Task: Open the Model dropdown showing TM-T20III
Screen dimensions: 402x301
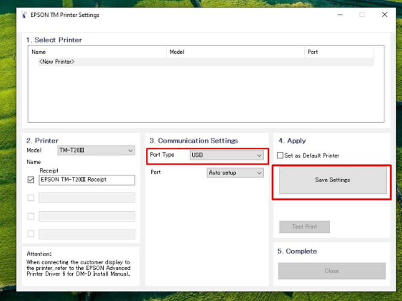Action: pos(96,150)
